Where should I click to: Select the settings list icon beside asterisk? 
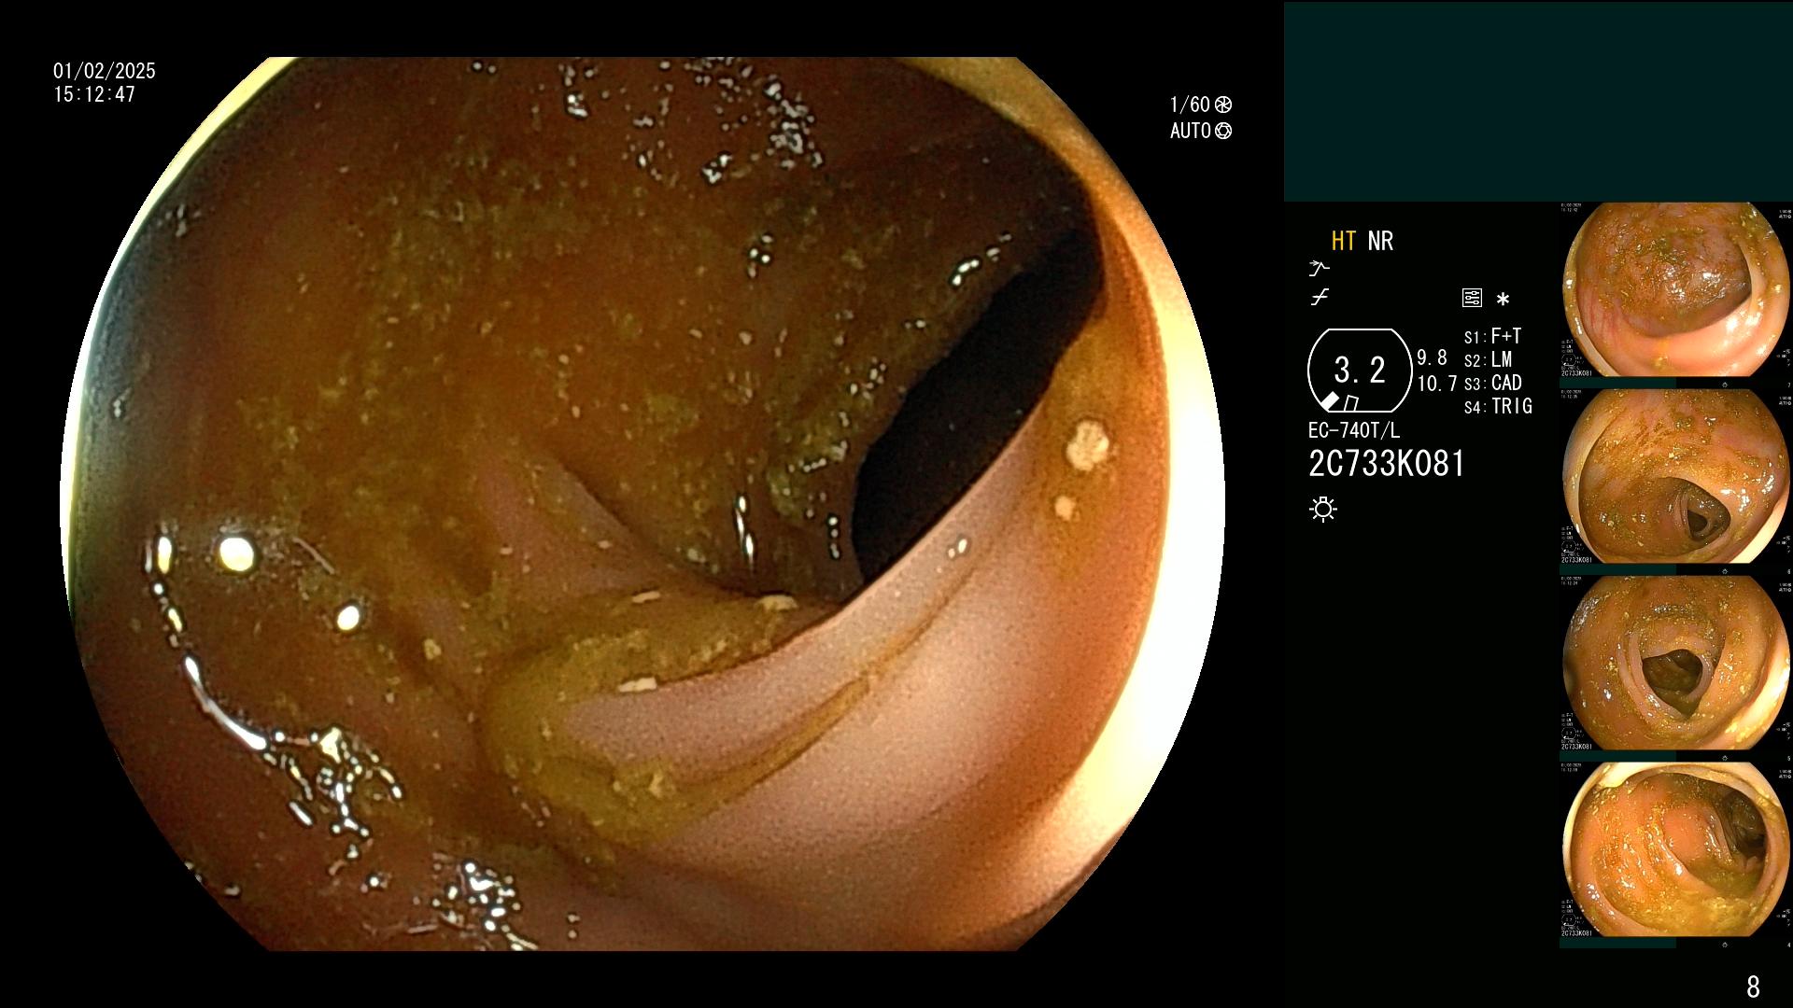[x=1472, y=298]
